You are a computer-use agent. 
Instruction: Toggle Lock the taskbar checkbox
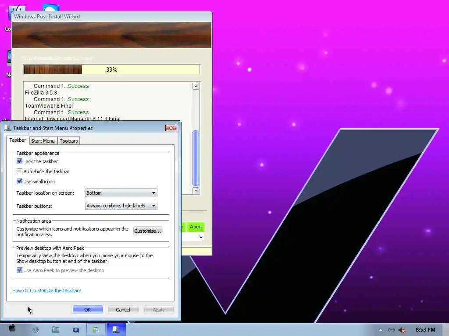(x=19, y=161)
